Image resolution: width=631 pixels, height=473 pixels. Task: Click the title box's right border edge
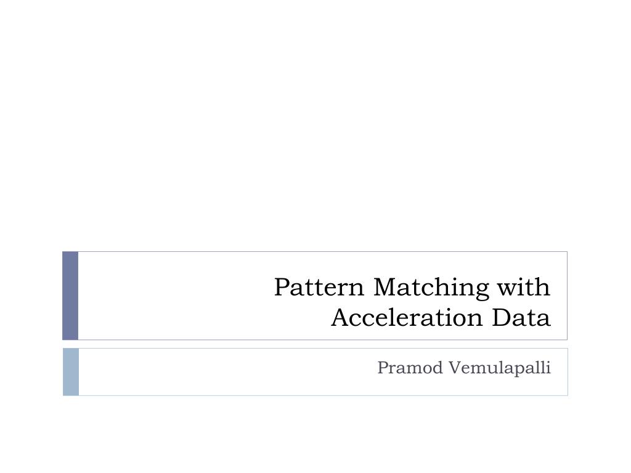(568, 296)
